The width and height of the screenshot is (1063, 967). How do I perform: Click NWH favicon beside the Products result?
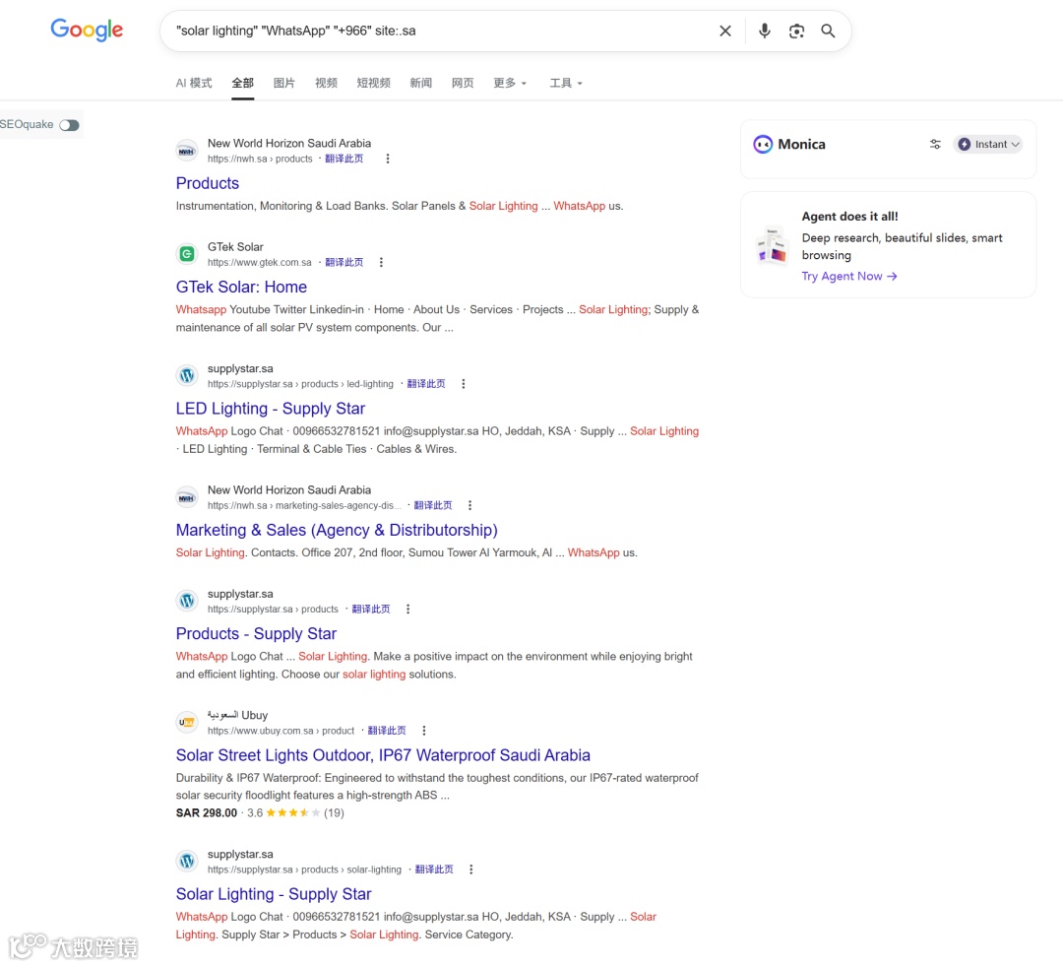click(186, 151)
